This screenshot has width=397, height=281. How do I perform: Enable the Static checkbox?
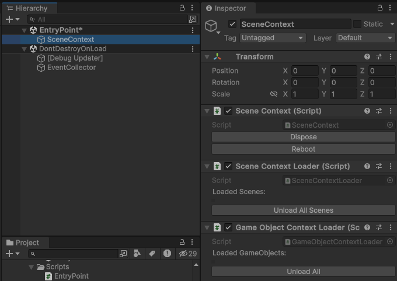tap(357, 24)
